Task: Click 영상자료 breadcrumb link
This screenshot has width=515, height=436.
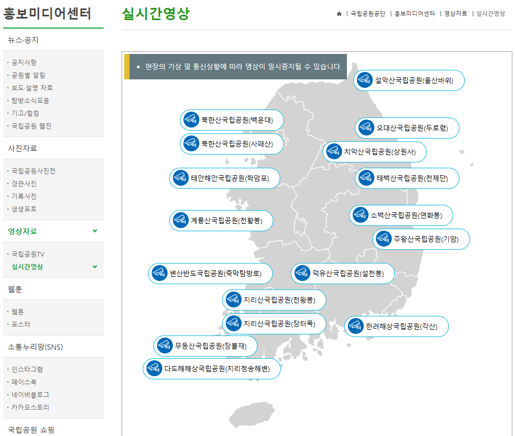Action: [456, 14]
